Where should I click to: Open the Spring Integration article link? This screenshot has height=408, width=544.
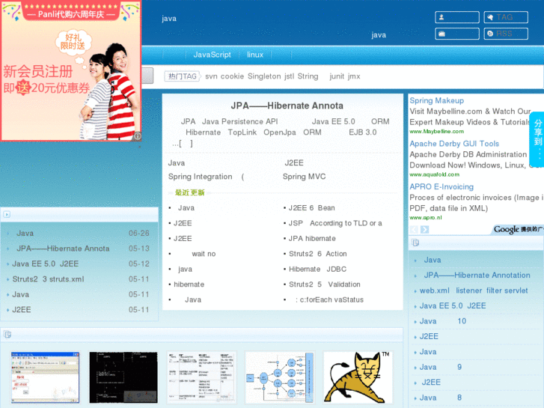[x=200, y=177]
